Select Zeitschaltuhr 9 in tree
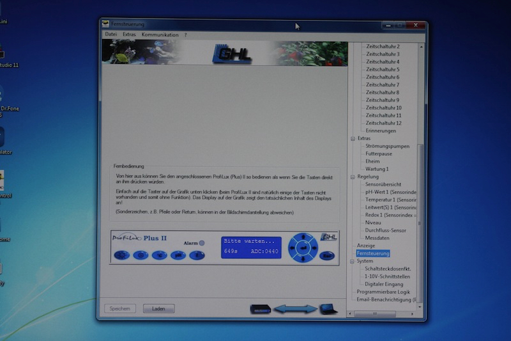This screenshot has width=511, height=341. pyautogui.click(x=382, y=100)
